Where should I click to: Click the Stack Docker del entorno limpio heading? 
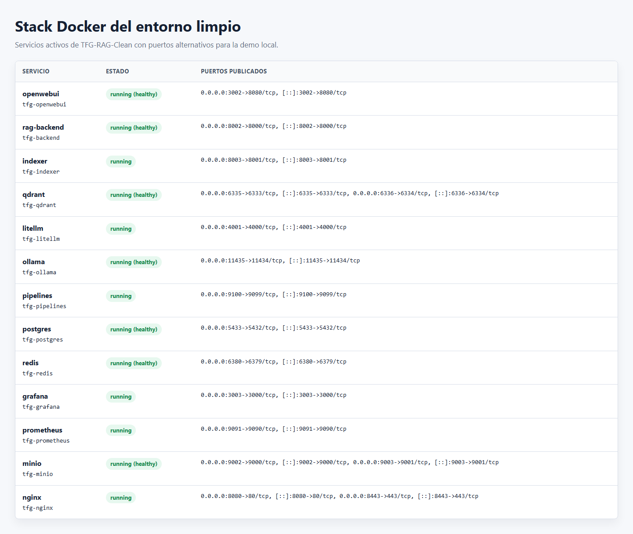[x=128, y=26]
